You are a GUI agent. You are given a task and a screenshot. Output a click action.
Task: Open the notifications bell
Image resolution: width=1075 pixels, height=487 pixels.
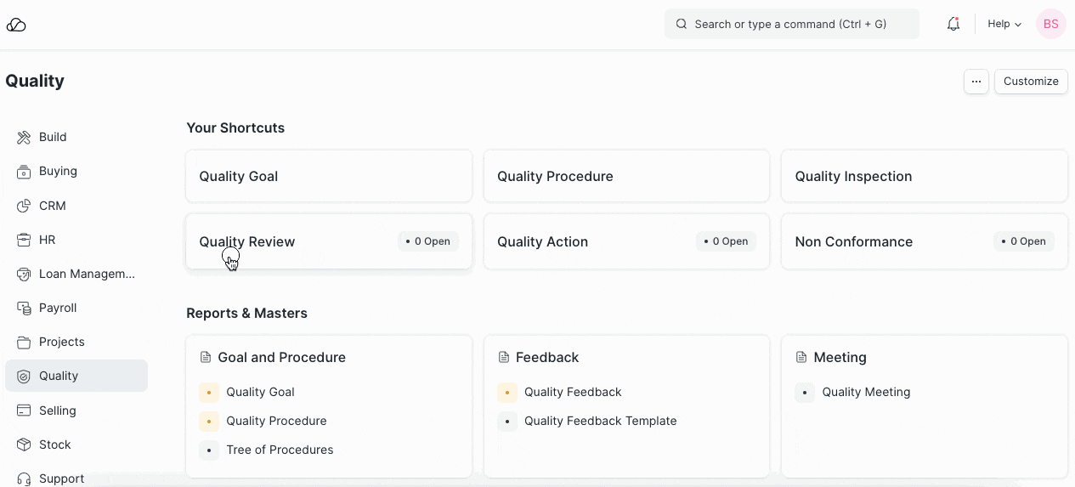point(953,25)
